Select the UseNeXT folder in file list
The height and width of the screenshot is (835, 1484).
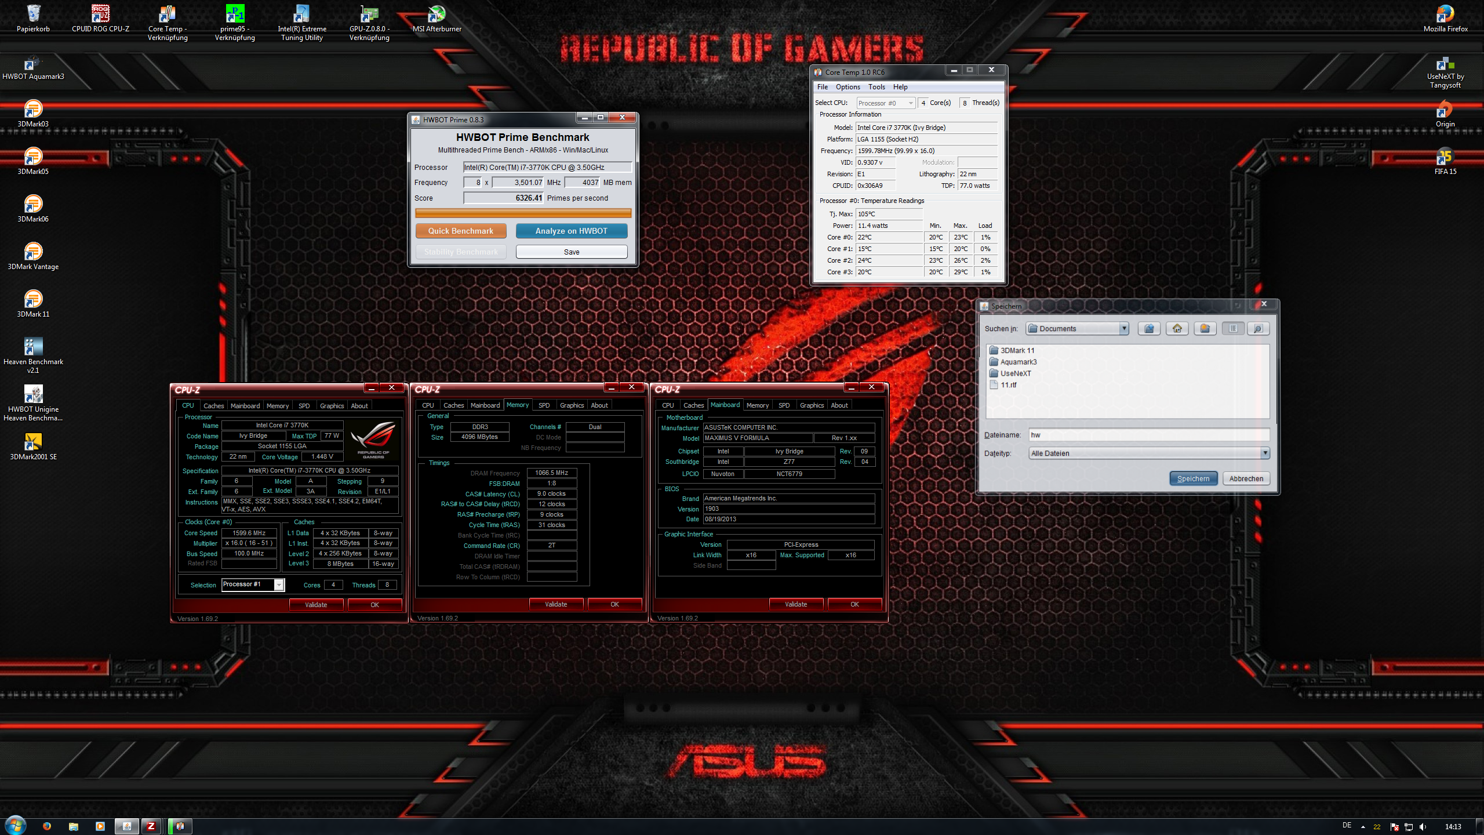point(1010,373)
